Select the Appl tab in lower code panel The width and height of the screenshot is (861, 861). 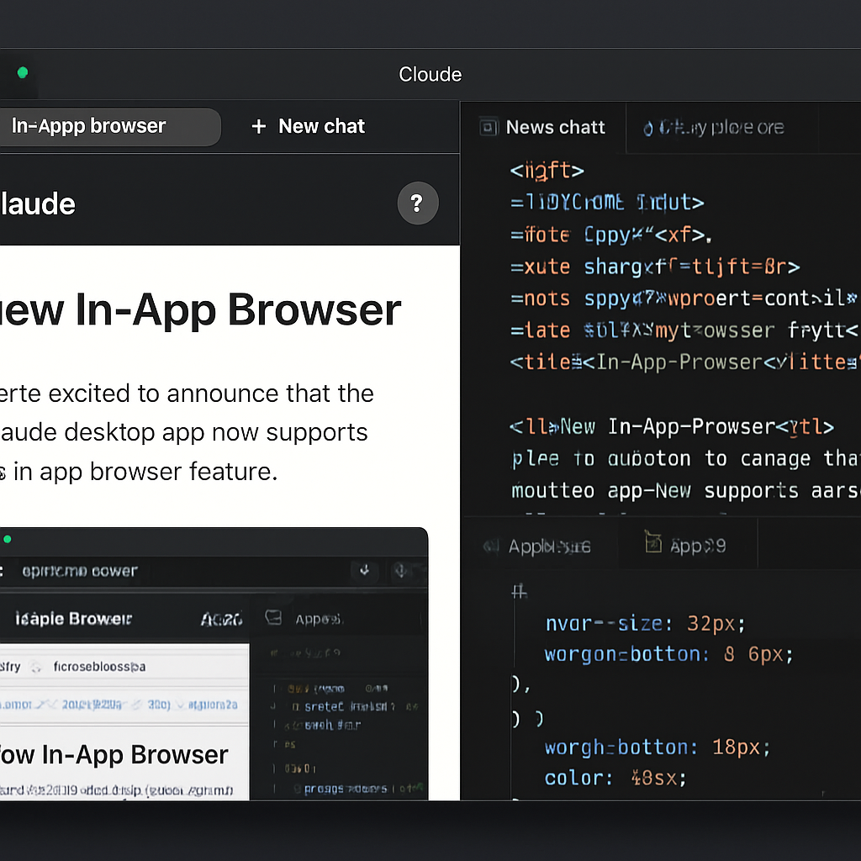tap(541, 546)
